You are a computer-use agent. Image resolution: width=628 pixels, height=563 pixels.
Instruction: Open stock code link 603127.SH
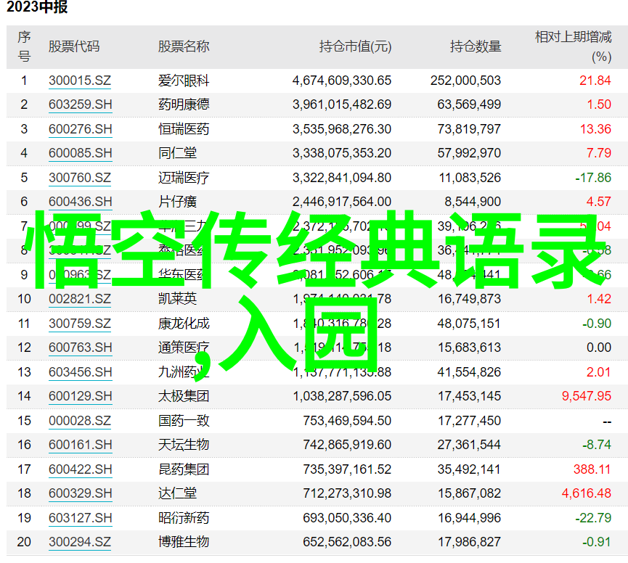pos(80,518)
